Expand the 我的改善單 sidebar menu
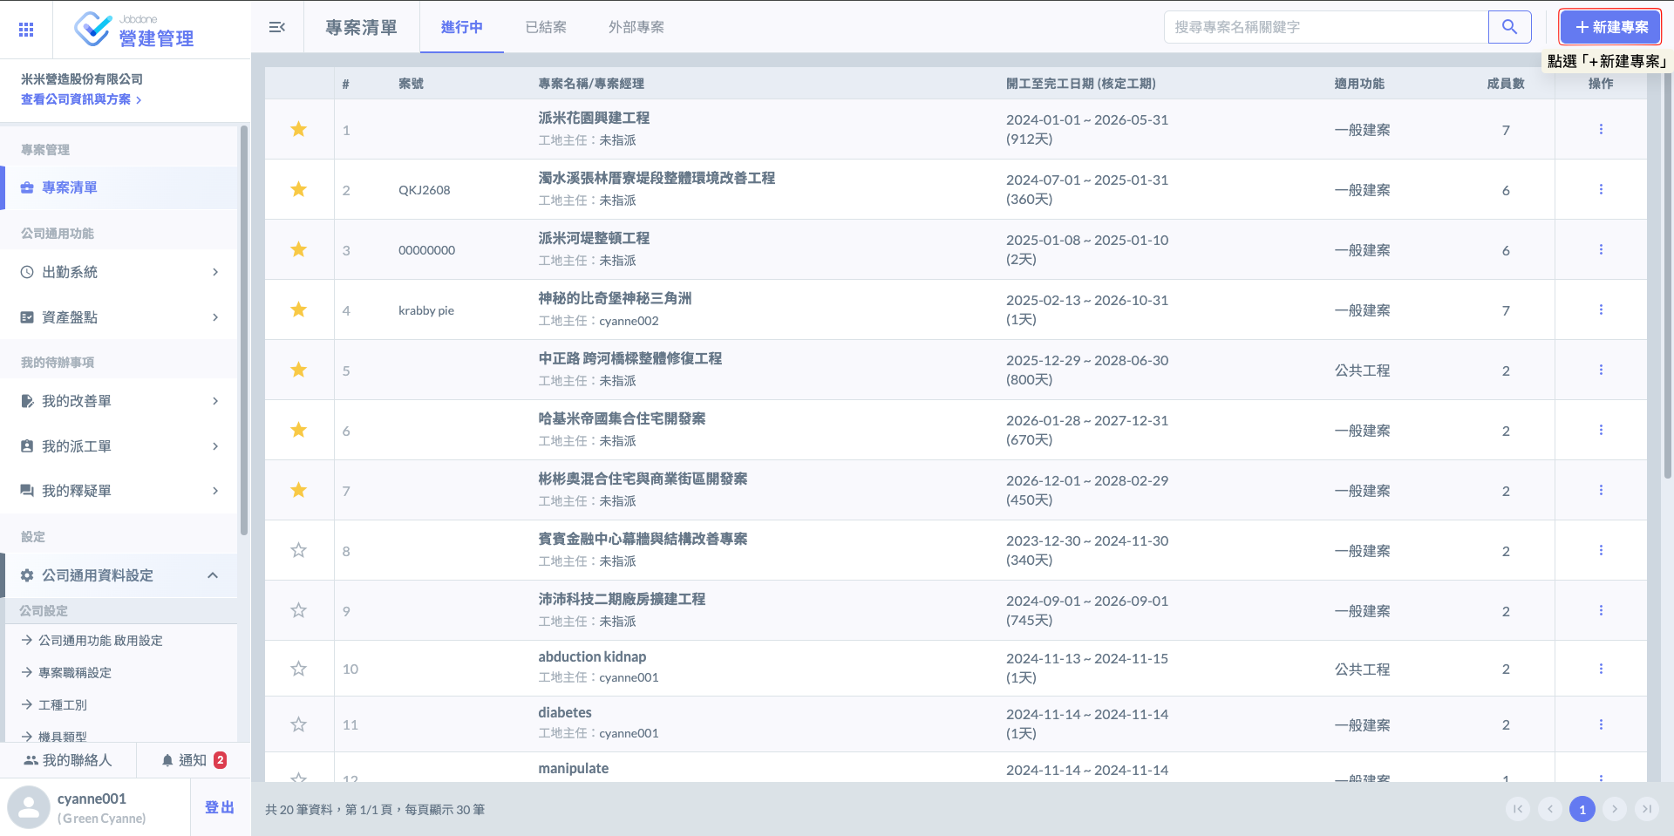 (214, 401)
